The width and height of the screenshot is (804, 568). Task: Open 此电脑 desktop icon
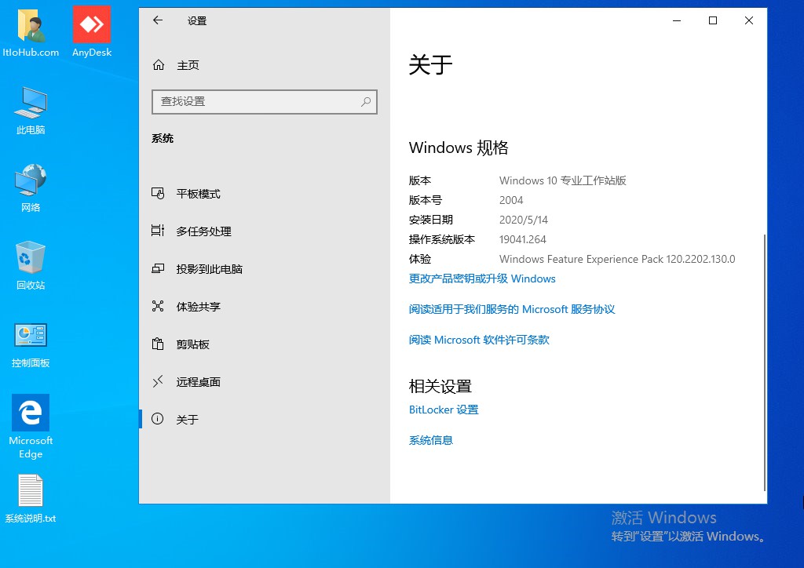coord(31,111)
